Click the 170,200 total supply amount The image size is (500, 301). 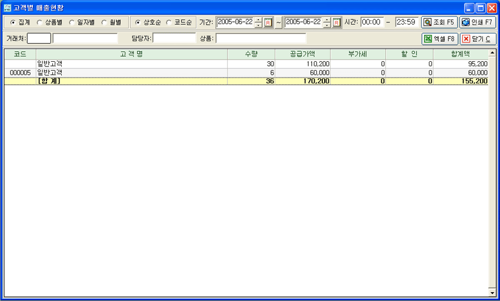(x=302, y=81)
